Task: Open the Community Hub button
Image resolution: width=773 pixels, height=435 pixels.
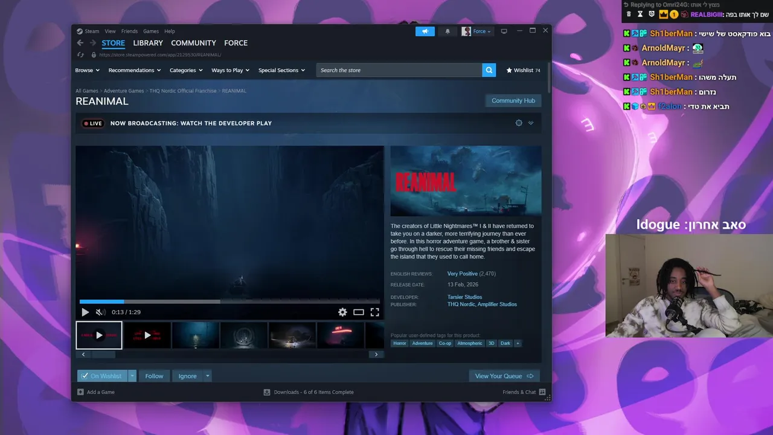Action: (x=513, y=101)
